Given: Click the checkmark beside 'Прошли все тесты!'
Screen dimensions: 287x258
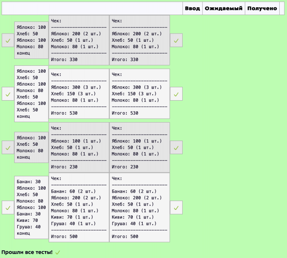Looking at the screenshot, I should 58,252.
